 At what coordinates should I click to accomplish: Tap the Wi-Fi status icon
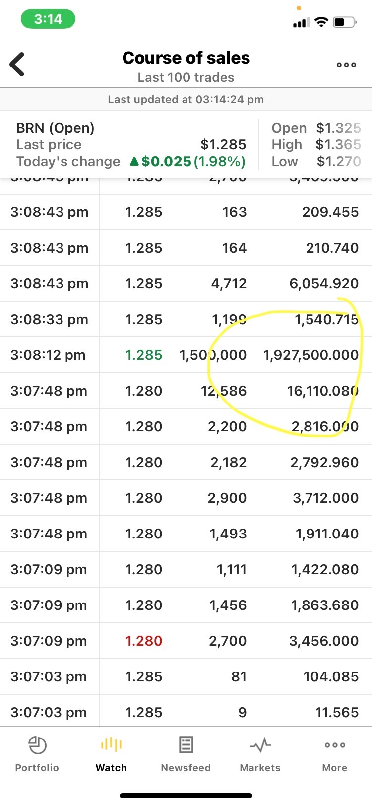click(321, 22)
